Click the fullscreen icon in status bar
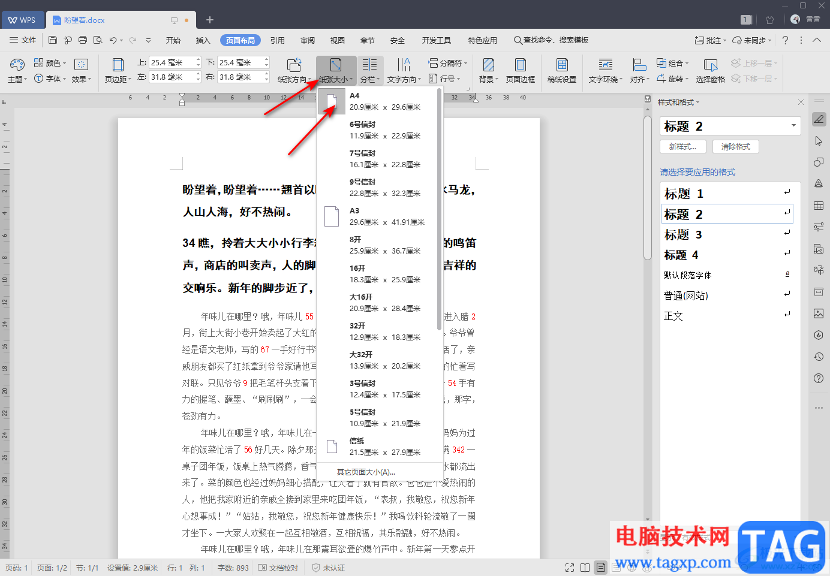The height and width of the screenshot is (576, 830). point(570,568)
